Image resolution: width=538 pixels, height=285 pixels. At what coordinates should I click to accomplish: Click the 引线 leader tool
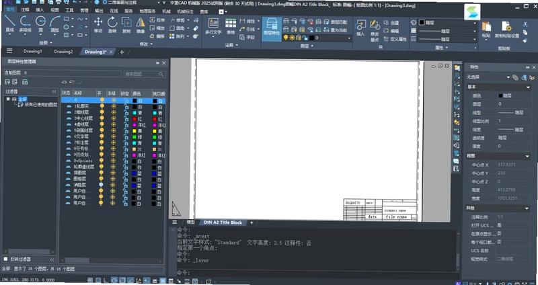(247, 29)
